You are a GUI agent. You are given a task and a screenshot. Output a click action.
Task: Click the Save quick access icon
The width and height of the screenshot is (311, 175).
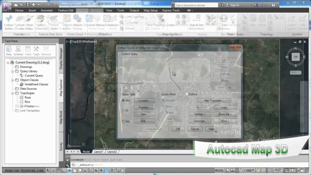coord(28,5)
